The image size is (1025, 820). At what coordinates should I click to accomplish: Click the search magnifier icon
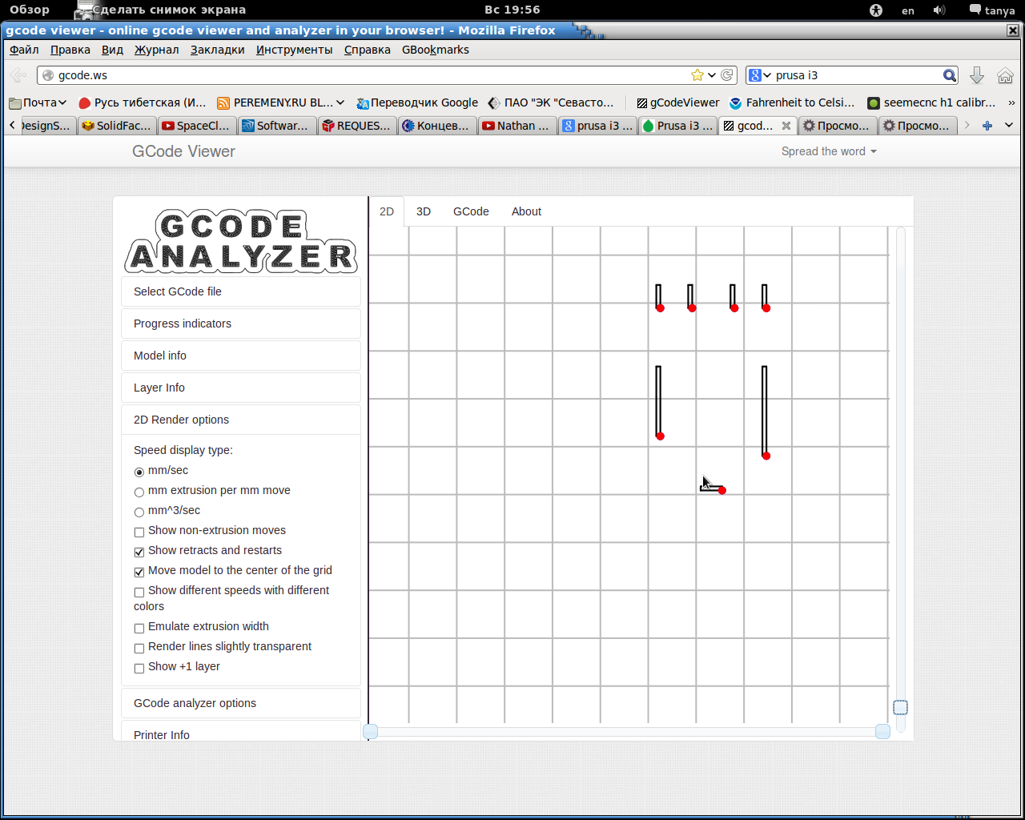pos(949,75)
